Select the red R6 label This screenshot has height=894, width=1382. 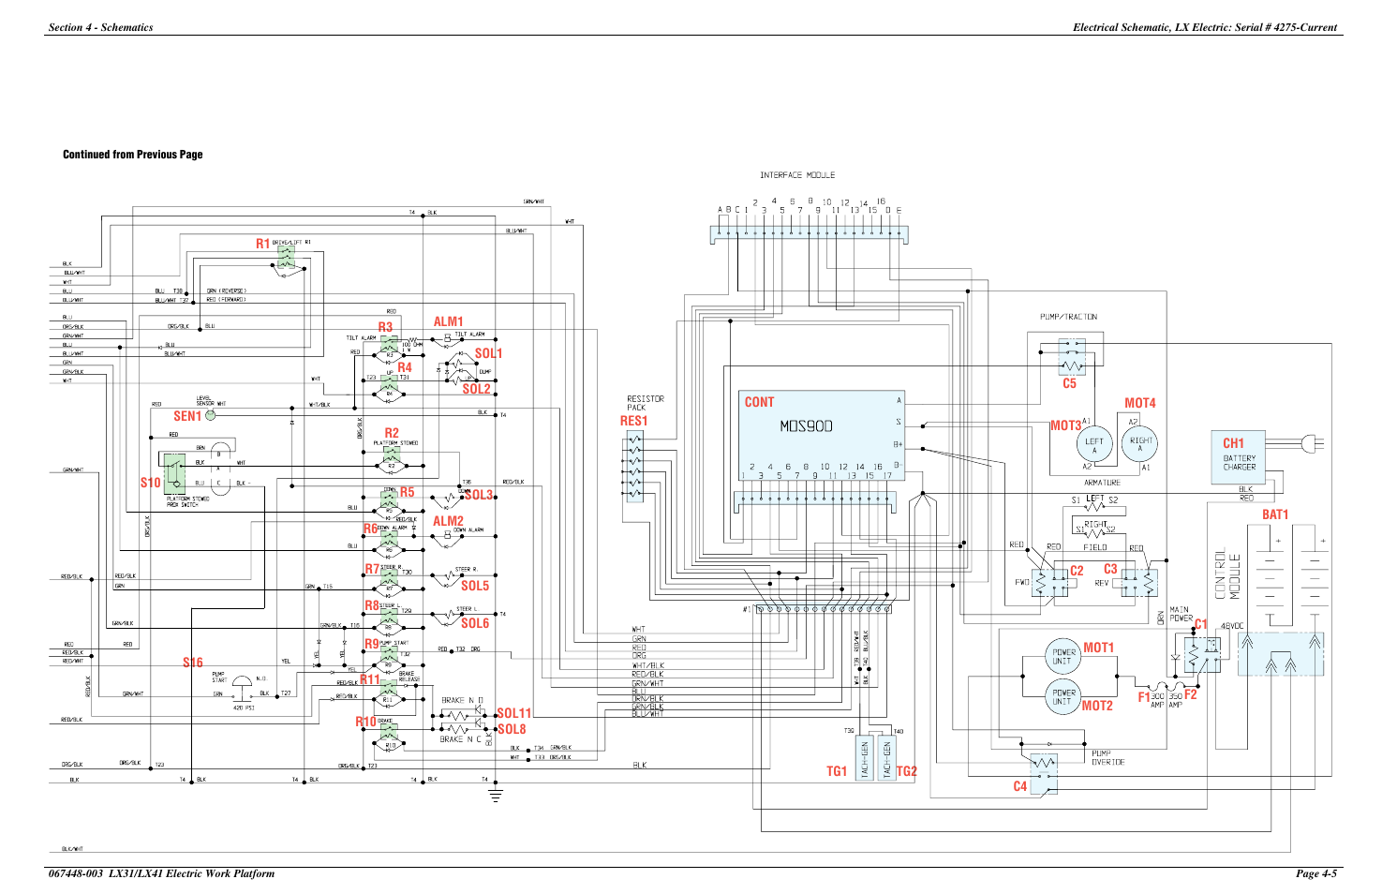tap(370, 529)
